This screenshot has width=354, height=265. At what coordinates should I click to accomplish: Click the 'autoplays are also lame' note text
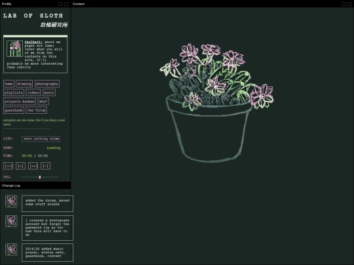34,122
